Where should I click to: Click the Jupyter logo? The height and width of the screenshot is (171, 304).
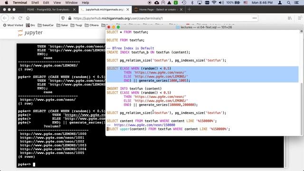tap(30, 33)
